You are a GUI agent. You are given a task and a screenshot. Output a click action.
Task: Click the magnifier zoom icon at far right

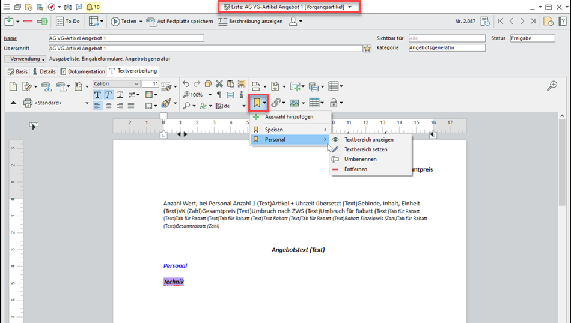(552, 86)
